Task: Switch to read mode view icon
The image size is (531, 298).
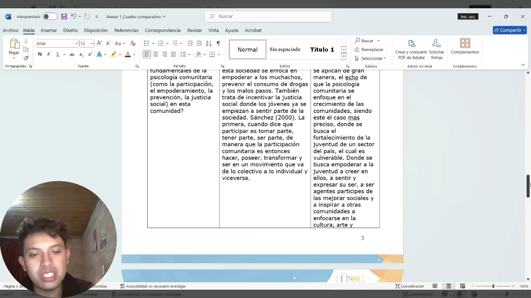Action: pyautogui.click(x=435, y=286)
